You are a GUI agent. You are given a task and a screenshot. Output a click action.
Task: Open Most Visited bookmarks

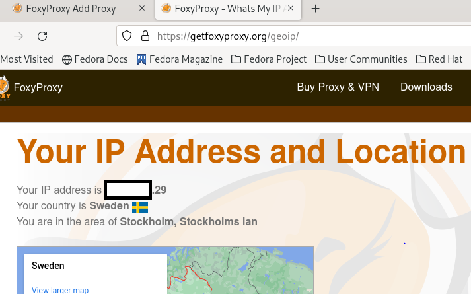(x=26, y=59)
